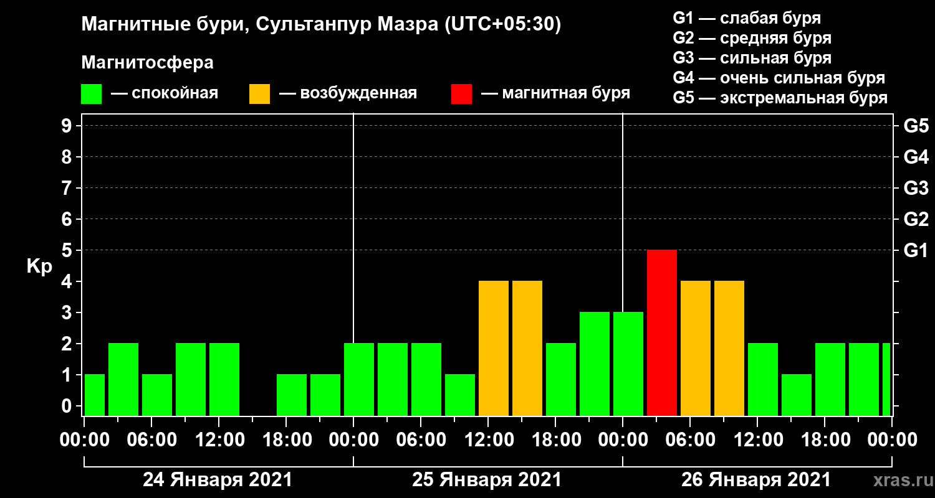Click the "12:00" time label above 25 Января

tap(488, 440)
